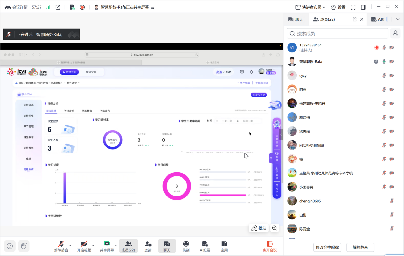Click the add member icon beside search
The image size is (404, 256).
395,33
